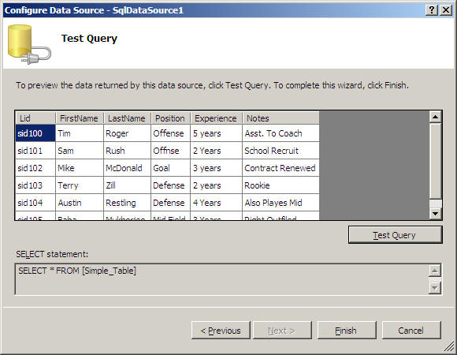Select the McDonald last name cell
Image resolution: width=457 pixels, height=355 pixels.
click(x=127, y=168)
